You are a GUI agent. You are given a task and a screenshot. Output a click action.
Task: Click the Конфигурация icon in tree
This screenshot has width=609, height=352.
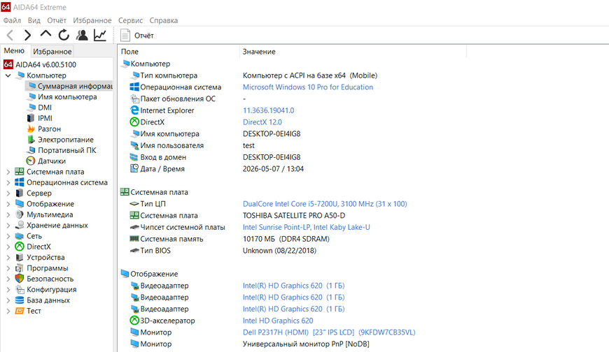pyautogui.click(x=20, y=289)
